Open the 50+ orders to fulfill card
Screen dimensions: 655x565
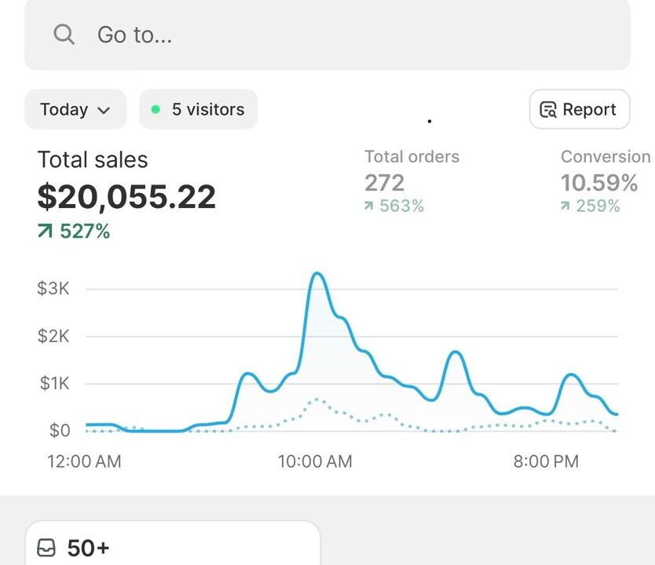[173, 543]
